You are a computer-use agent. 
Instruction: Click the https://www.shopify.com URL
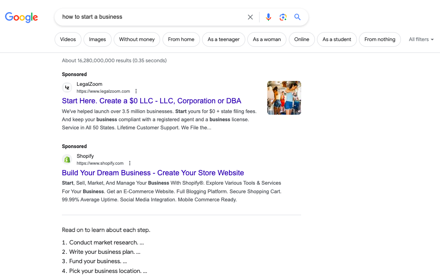[x=100, y=163]
